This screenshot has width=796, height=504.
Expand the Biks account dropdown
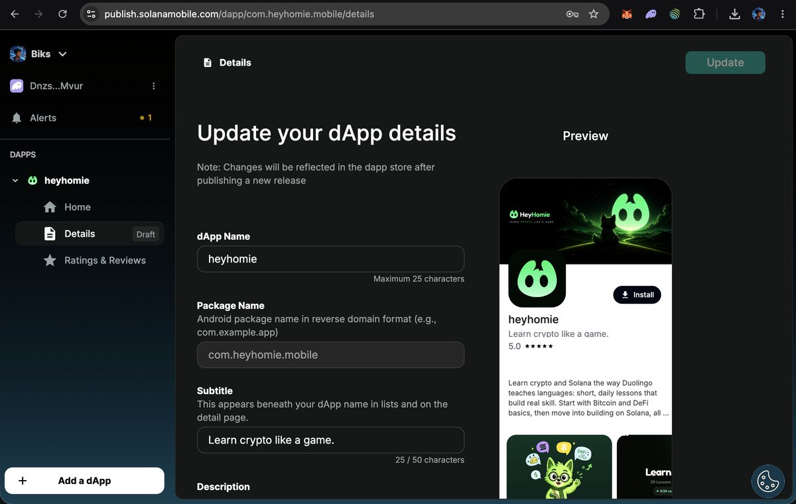pos(62,54)
